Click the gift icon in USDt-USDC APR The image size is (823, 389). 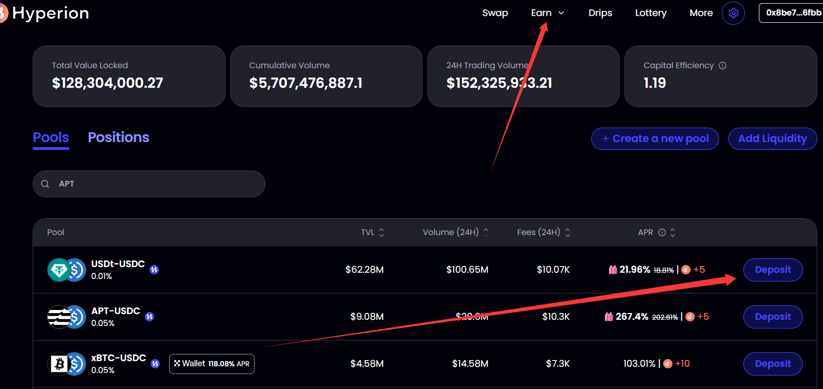point(613,269)
